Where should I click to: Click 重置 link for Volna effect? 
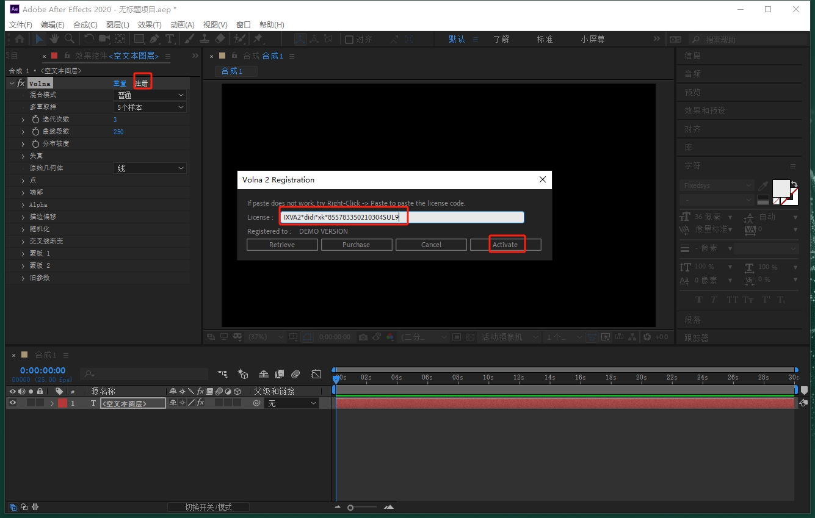coord(120,83)
